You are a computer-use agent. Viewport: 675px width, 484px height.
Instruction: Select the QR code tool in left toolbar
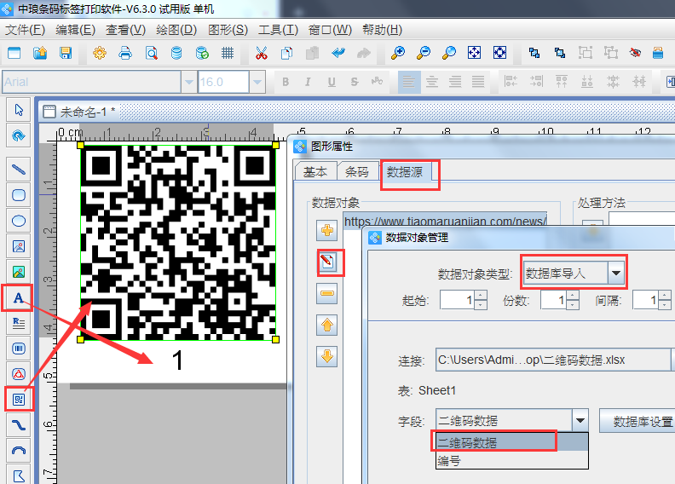pyautogui.click(x=18, y=398)
